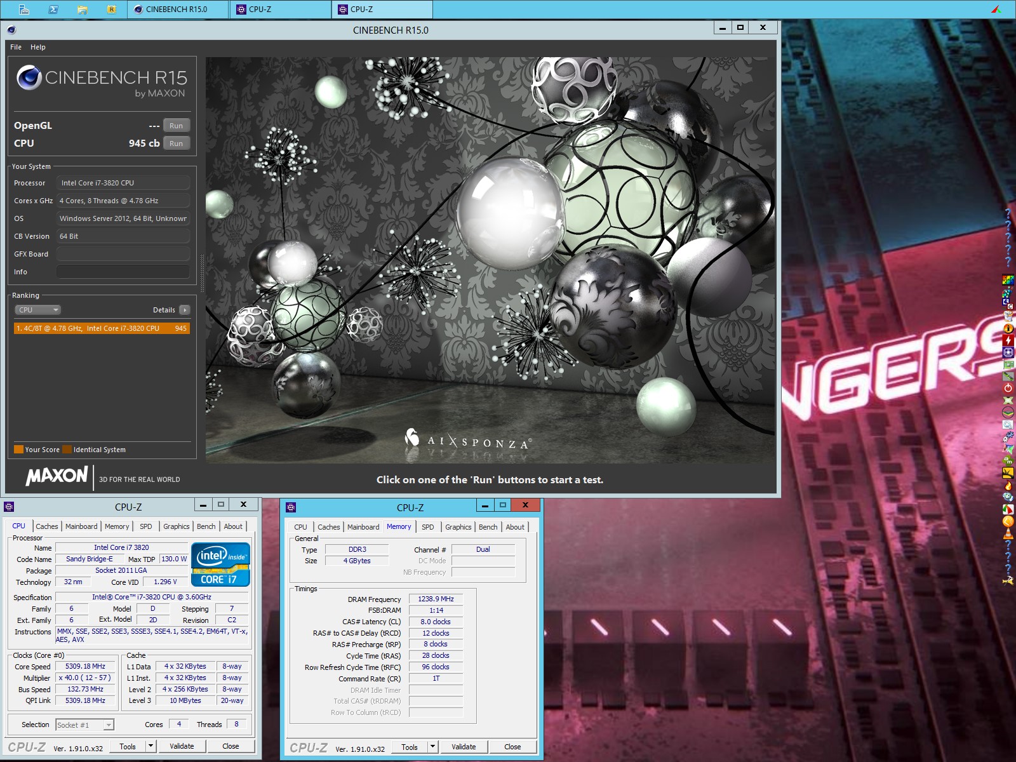Click the red power button dock icon
Image resolution: width=1016 pixels, height=762 pixels.
click(1008, 388)
